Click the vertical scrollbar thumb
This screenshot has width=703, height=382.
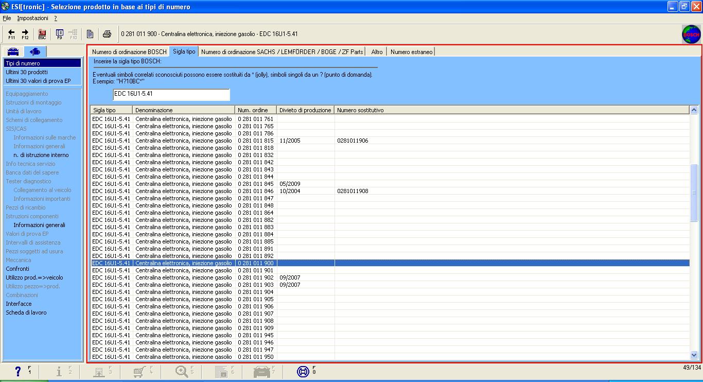pos(694,193)
